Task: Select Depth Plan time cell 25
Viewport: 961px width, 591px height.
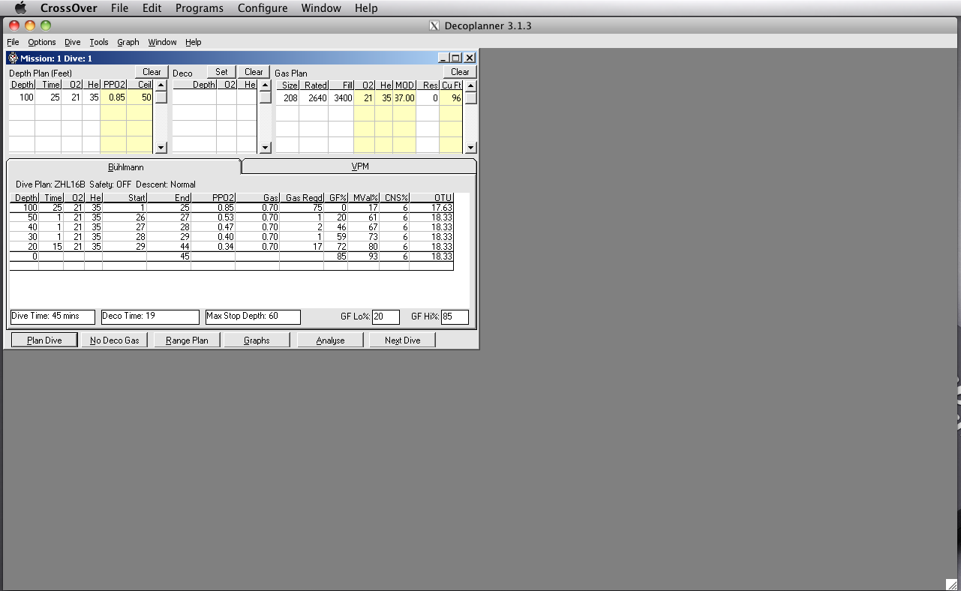Action: (48, 97)
